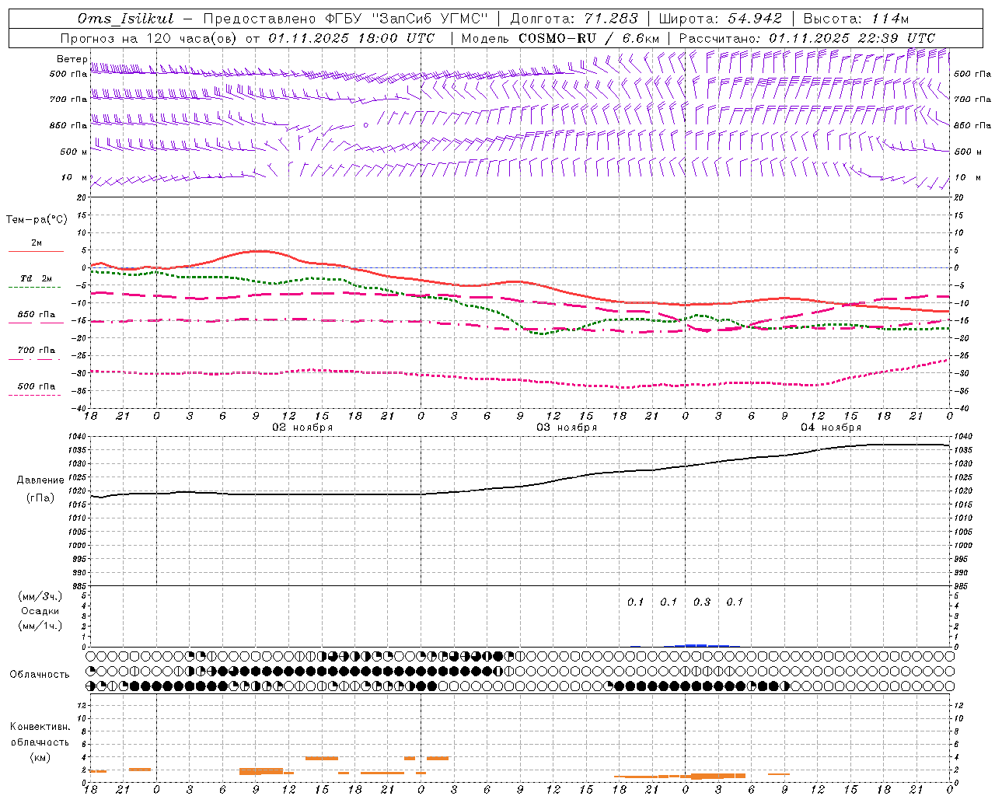Image resolution: width=995 pixels, height=796 pixels.
Task: Click the '04 ноября' date label
Action: tap(831, 428)
